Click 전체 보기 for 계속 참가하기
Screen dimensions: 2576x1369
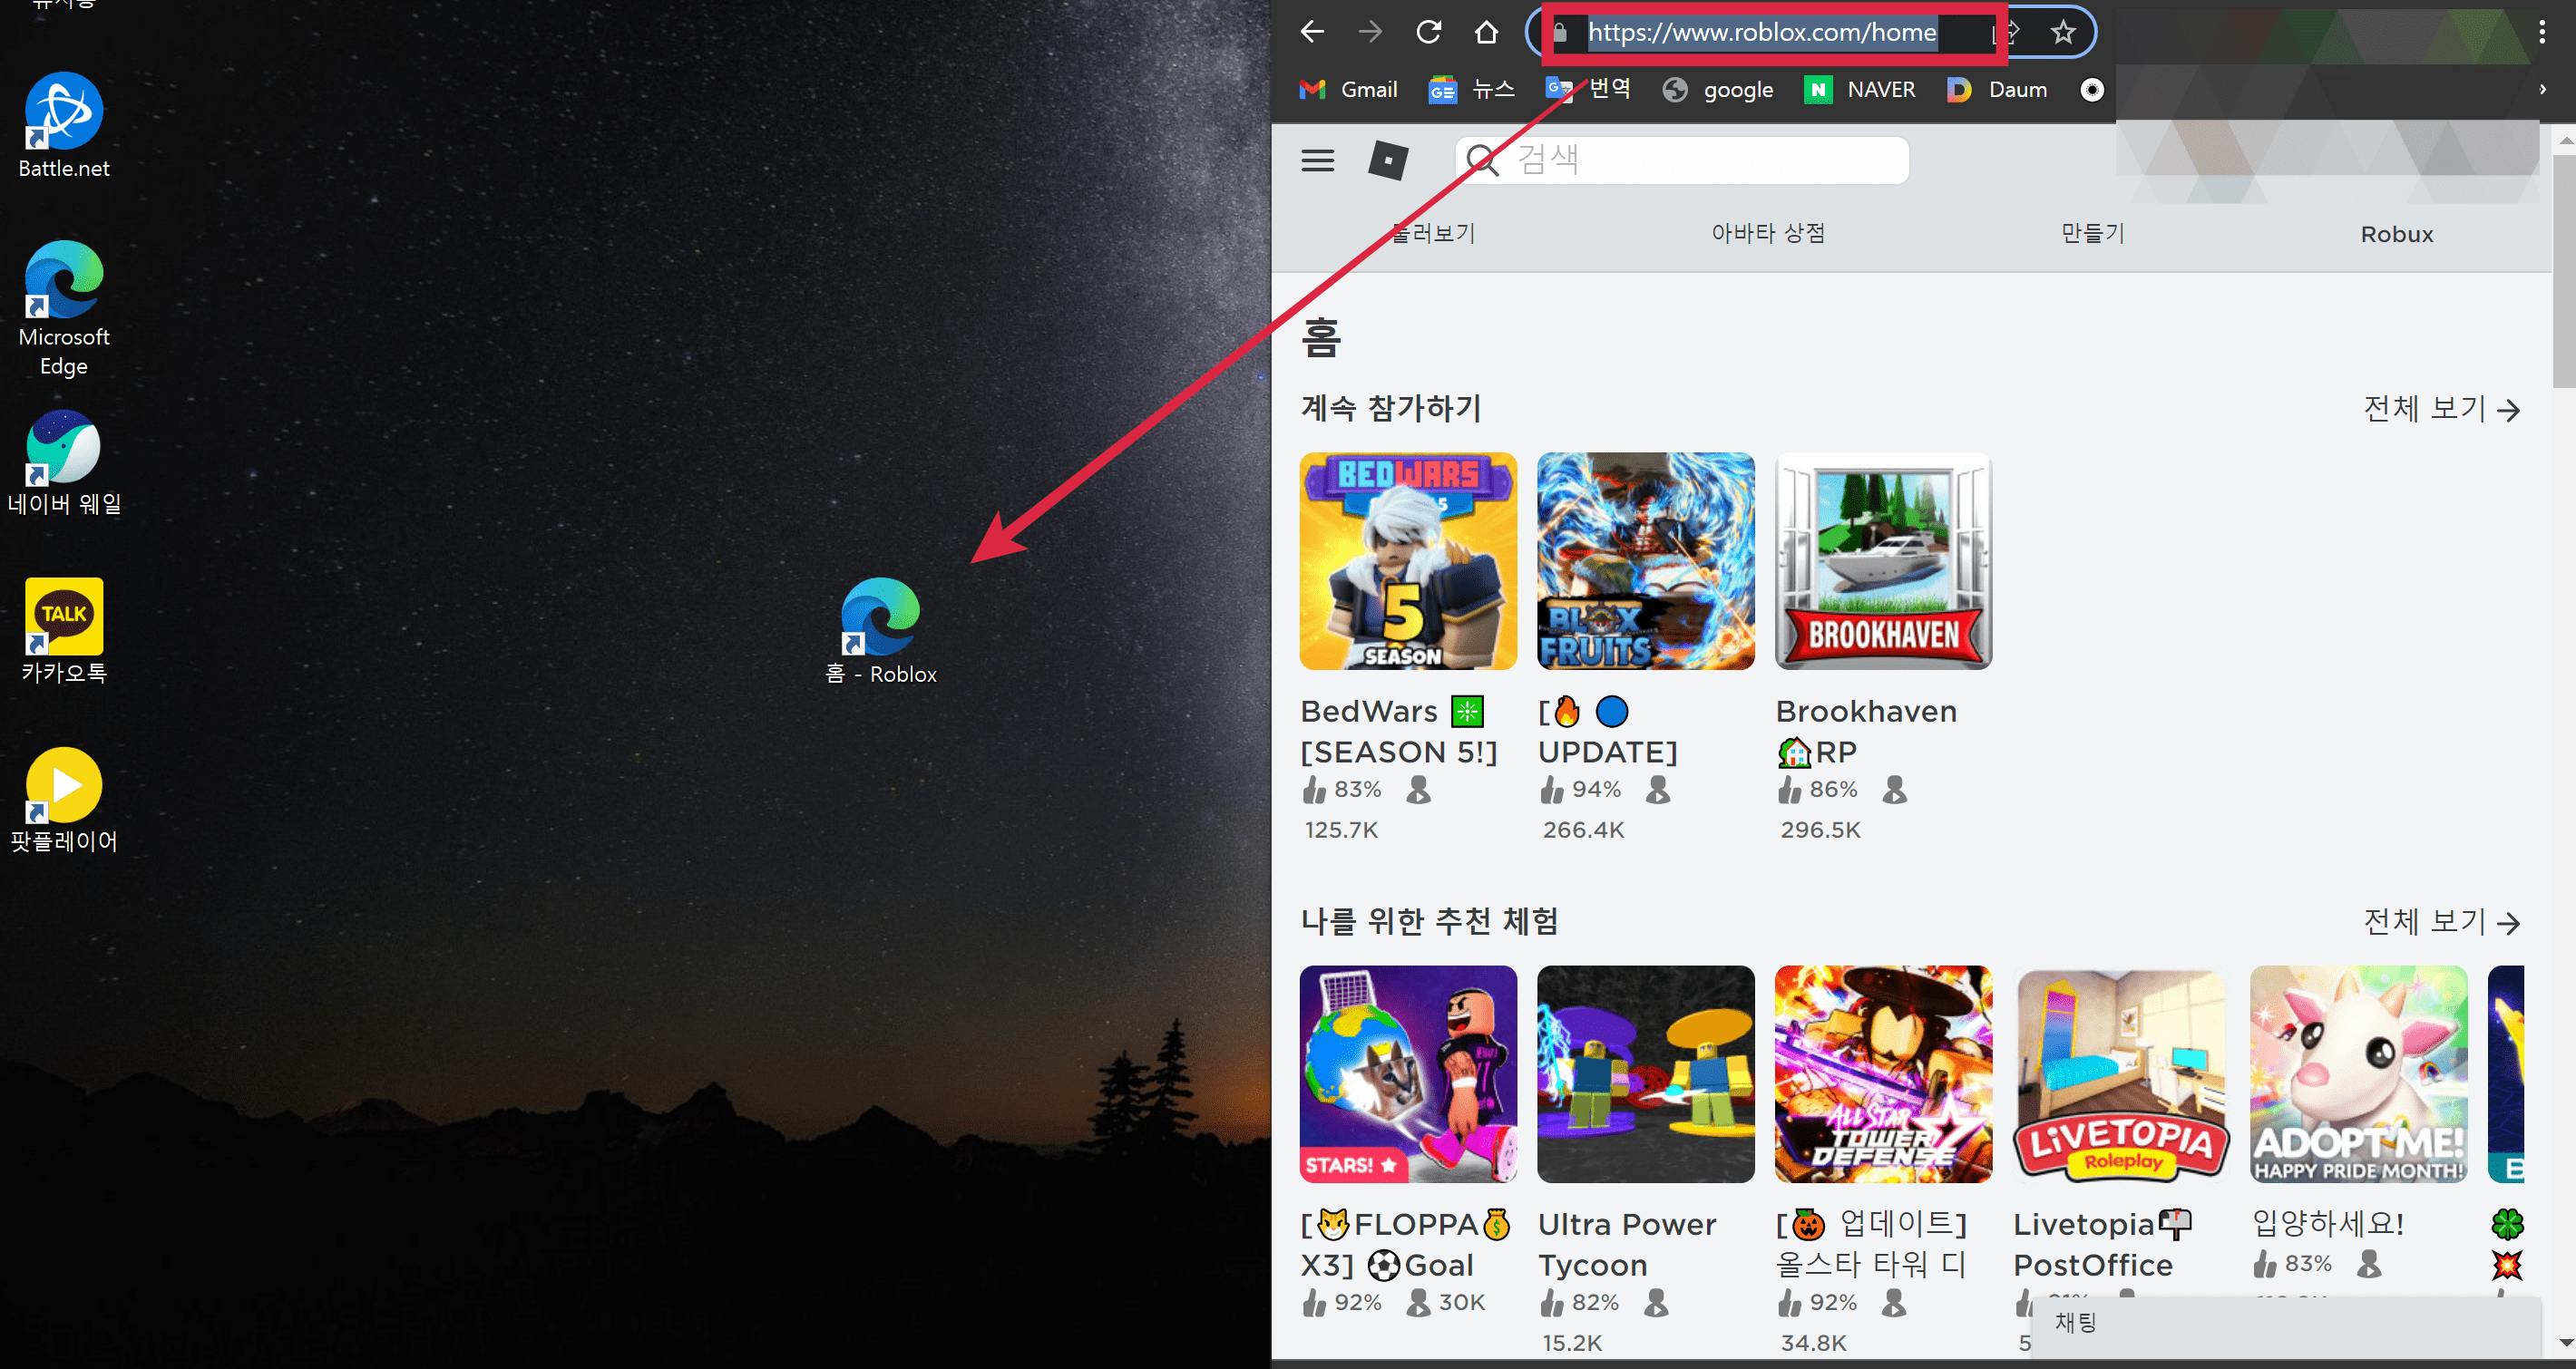(2441, 408)
